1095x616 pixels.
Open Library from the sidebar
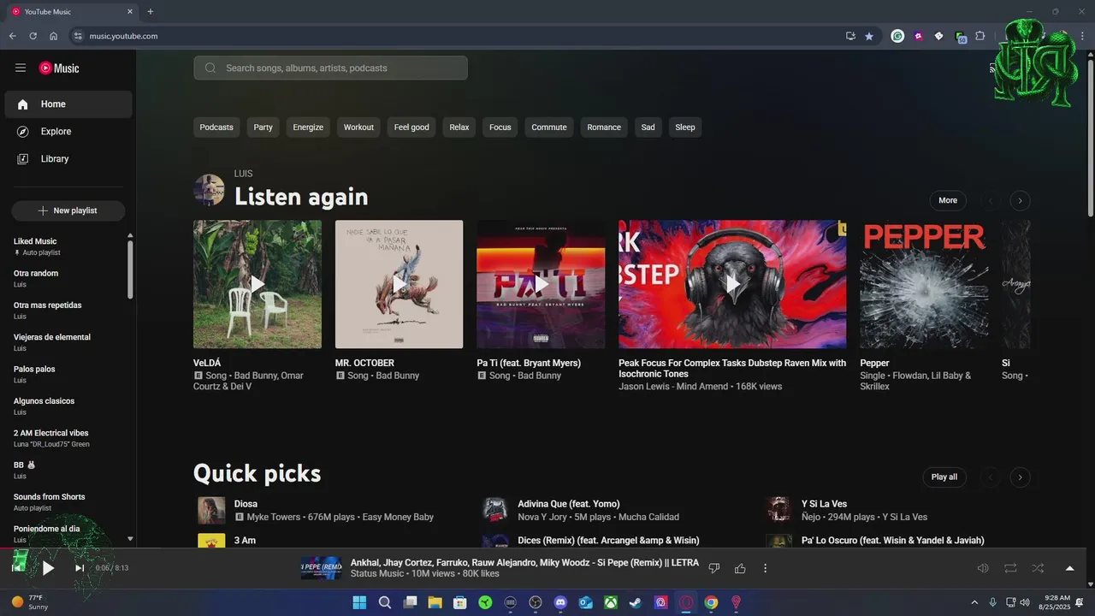(68, 159)
